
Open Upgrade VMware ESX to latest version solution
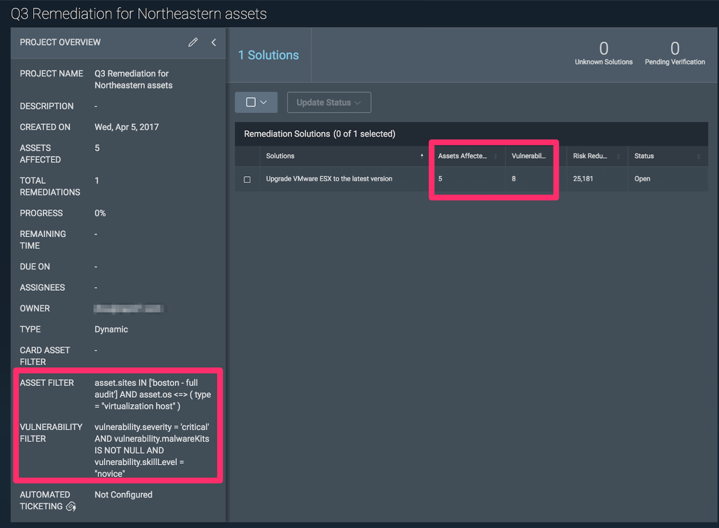(x=329, y=179)
